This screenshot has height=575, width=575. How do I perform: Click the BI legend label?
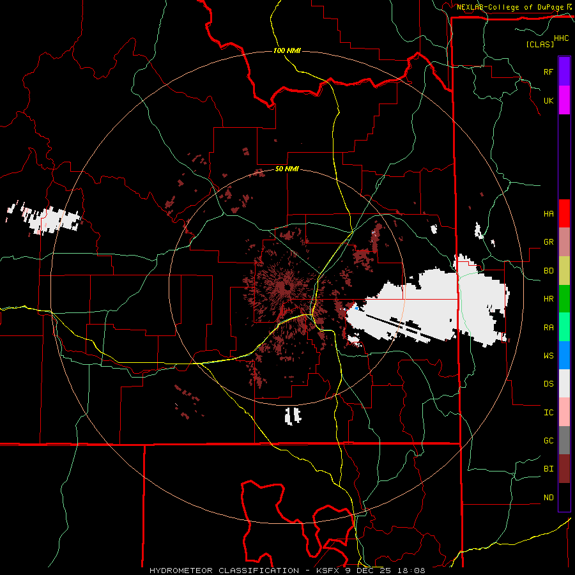(549, 469)
